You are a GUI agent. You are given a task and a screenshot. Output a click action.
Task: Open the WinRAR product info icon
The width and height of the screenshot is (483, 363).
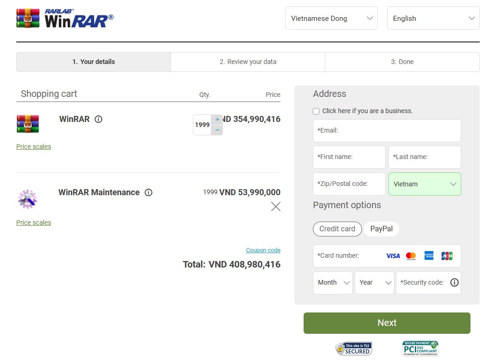[x=98, y=119]
